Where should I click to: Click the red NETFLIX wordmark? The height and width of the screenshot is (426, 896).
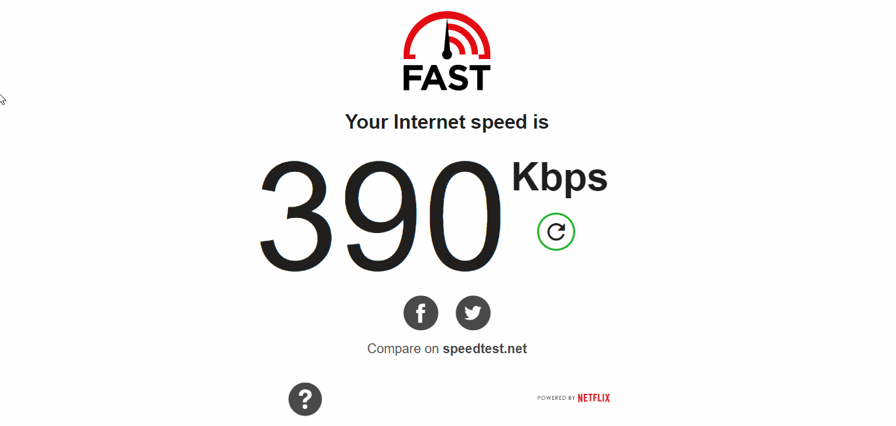click(594, 398)
